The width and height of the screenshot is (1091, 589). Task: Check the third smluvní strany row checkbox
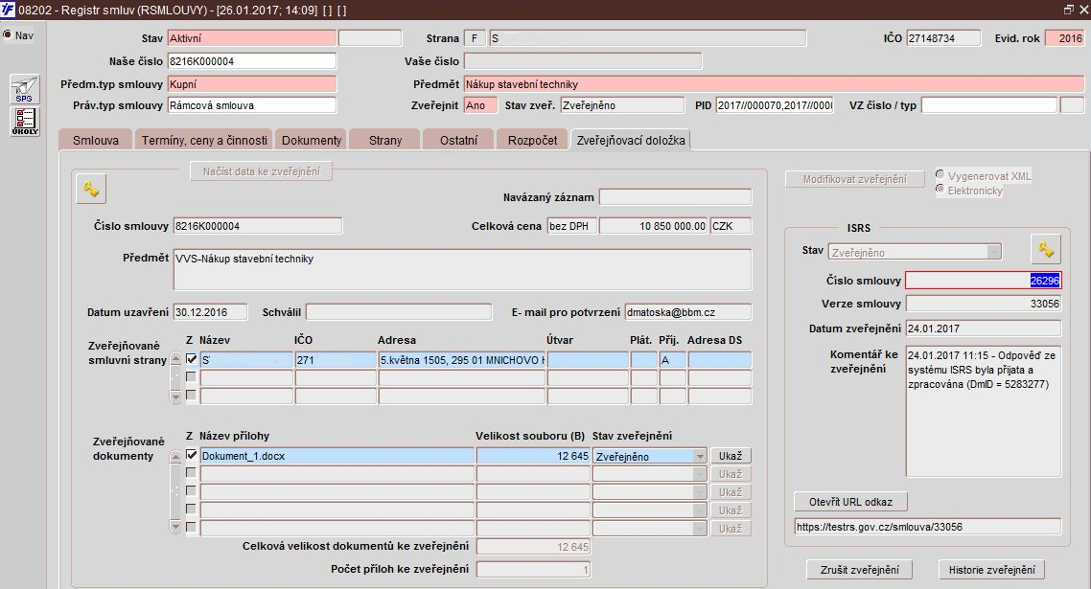(x=191, y=395)
